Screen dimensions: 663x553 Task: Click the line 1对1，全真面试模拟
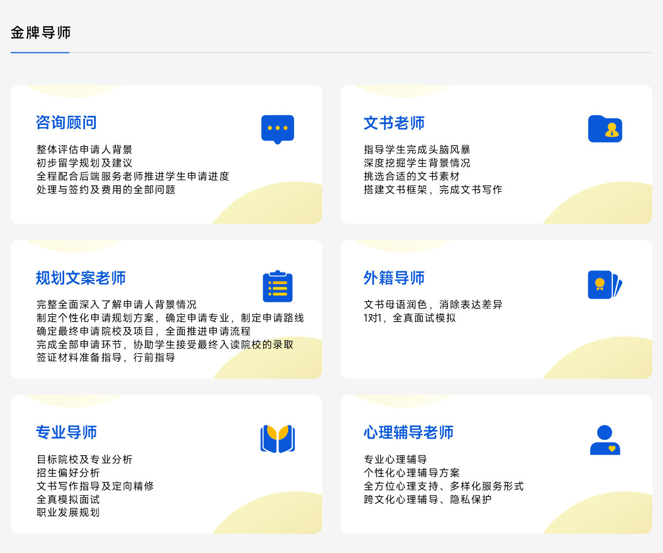(x=410, y=318)
